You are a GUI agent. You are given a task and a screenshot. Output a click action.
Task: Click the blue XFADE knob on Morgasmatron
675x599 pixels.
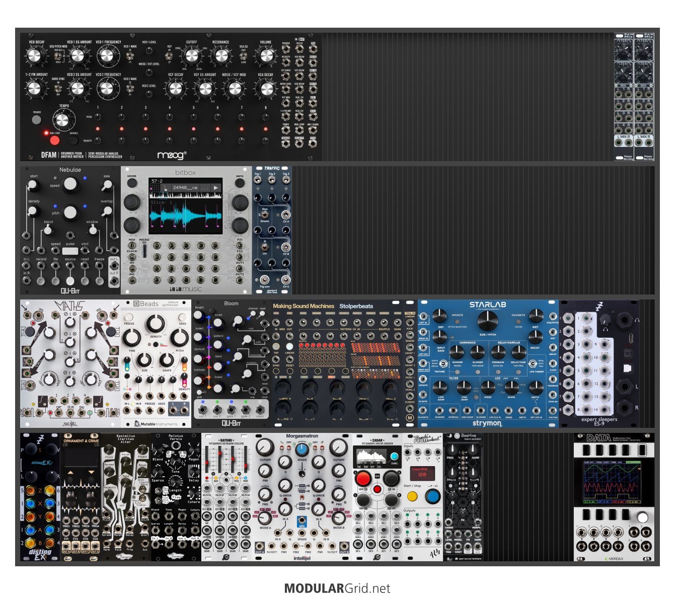coord(302,450)
